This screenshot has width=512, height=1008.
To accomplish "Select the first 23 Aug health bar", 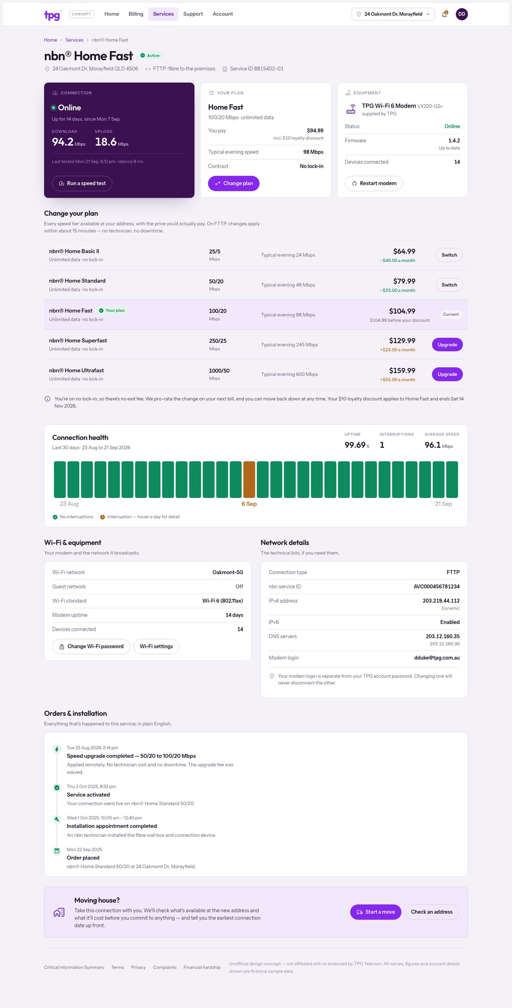I will [x=60, y=480].
